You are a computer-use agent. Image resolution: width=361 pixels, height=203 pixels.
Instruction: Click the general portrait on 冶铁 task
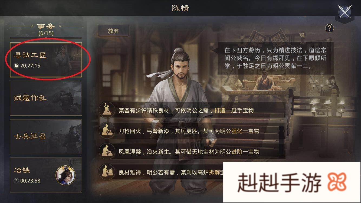(x=65, y=175)
